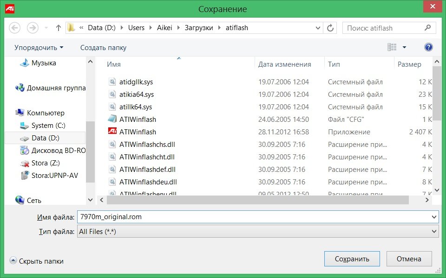The width and height of the screenshot is (446, 278).
Task: Select the atikia64.sys file icon
Action: pyautogui.click(x=112, y=94)
